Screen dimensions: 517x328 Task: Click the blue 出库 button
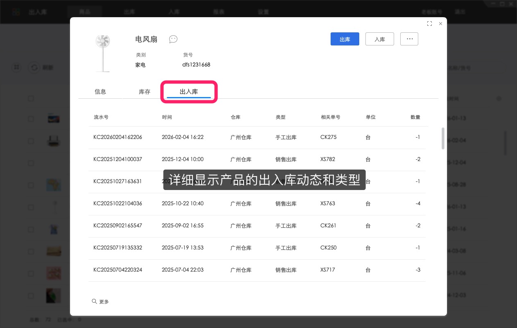(x=345, y=38)
